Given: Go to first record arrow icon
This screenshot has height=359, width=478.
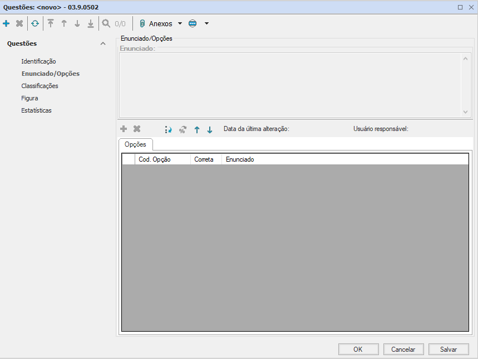Looking at the screenshot, I should [51, 23].
